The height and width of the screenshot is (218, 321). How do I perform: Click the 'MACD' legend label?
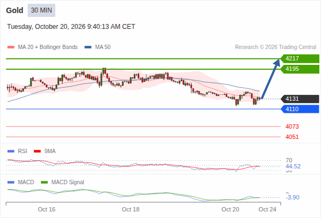tap(26, 183)
